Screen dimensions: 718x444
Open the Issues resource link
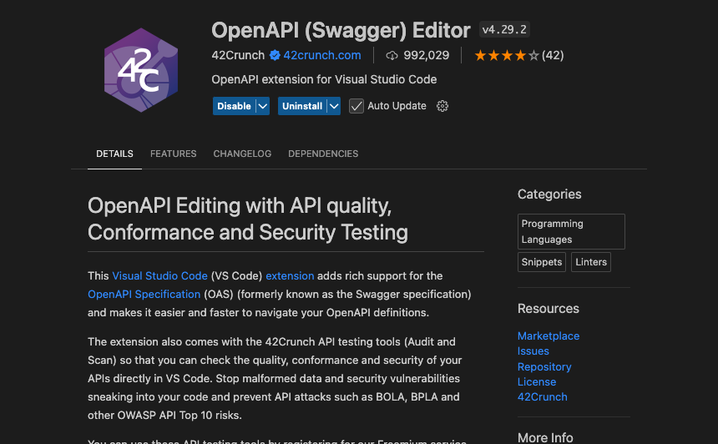[x=533, y=351]
